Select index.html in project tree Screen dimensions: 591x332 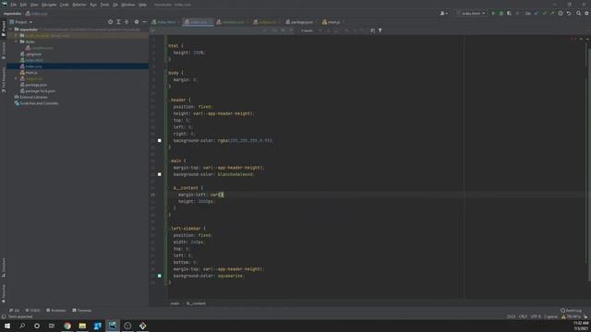[34, 60]
